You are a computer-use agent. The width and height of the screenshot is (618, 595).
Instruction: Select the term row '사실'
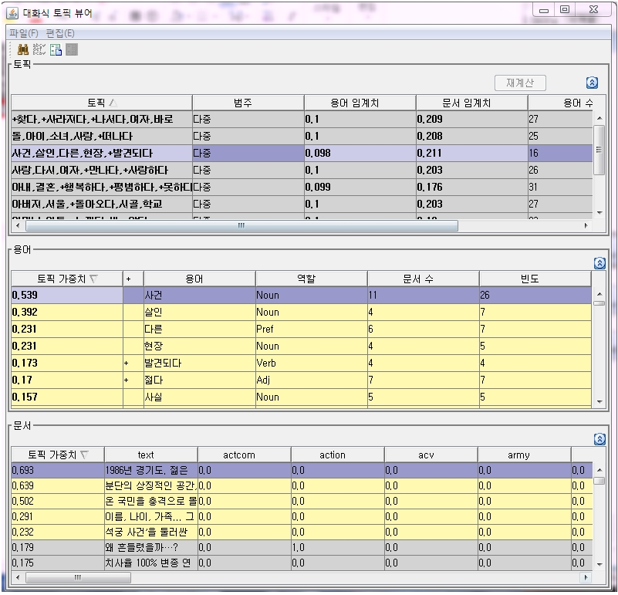pyautogui.click(x=302, y=397)
